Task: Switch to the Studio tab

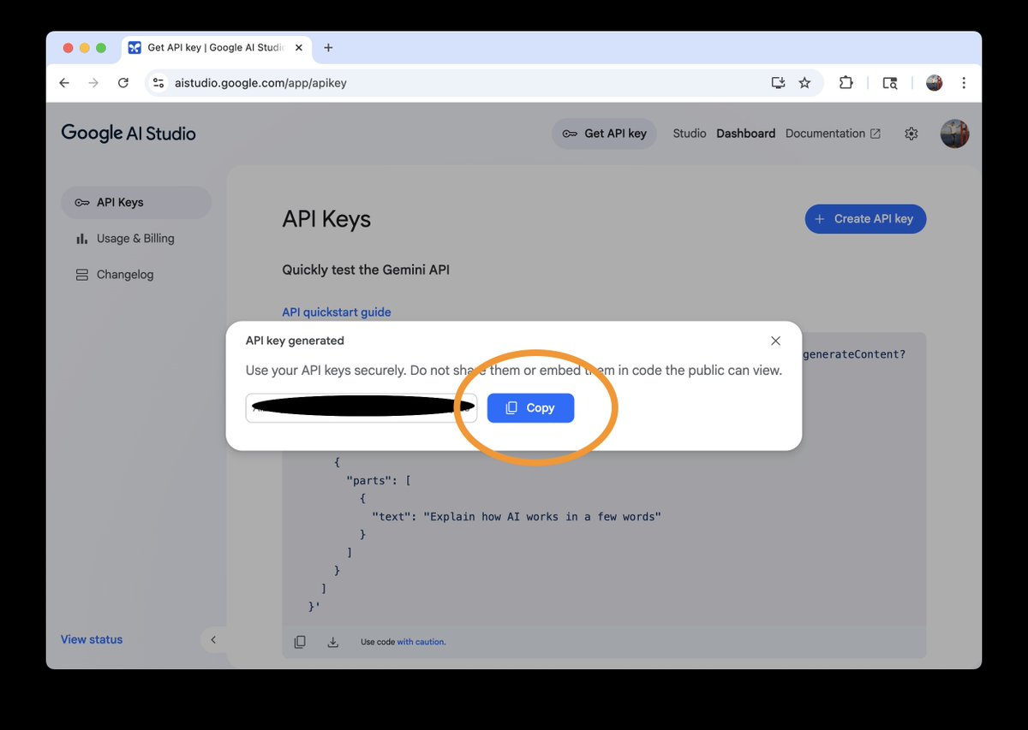Action: [x=690, y=134]
